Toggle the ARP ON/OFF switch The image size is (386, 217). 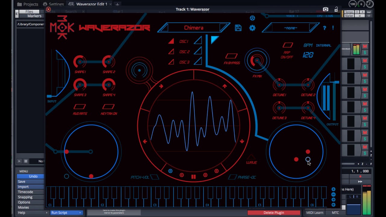click(x=288, y=45)
